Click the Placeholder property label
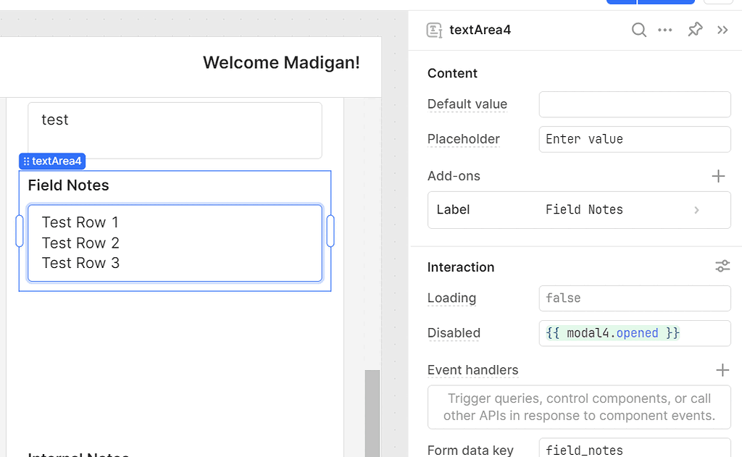The image size is (742, 457). pyautogui.click(x=463, y=139)
